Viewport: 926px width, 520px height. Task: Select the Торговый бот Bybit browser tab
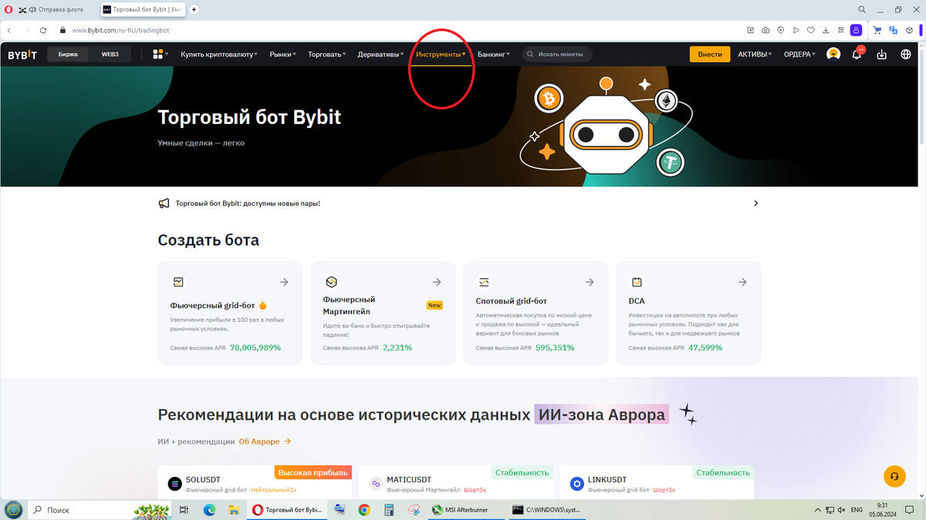coord(143,9)
